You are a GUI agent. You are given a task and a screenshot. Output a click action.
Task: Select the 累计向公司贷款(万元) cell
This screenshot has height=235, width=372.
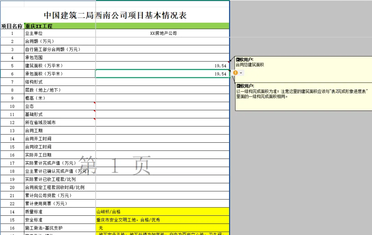click(x=60, y=196)
